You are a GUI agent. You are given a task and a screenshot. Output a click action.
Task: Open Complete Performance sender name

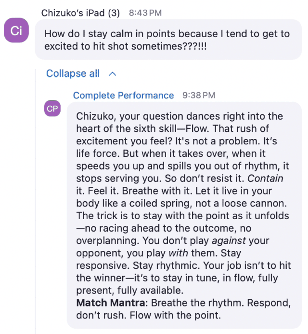point(123,95)
